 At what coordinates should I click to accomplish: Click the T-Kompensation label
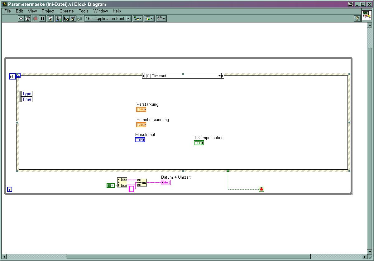[x=209, y=138]
